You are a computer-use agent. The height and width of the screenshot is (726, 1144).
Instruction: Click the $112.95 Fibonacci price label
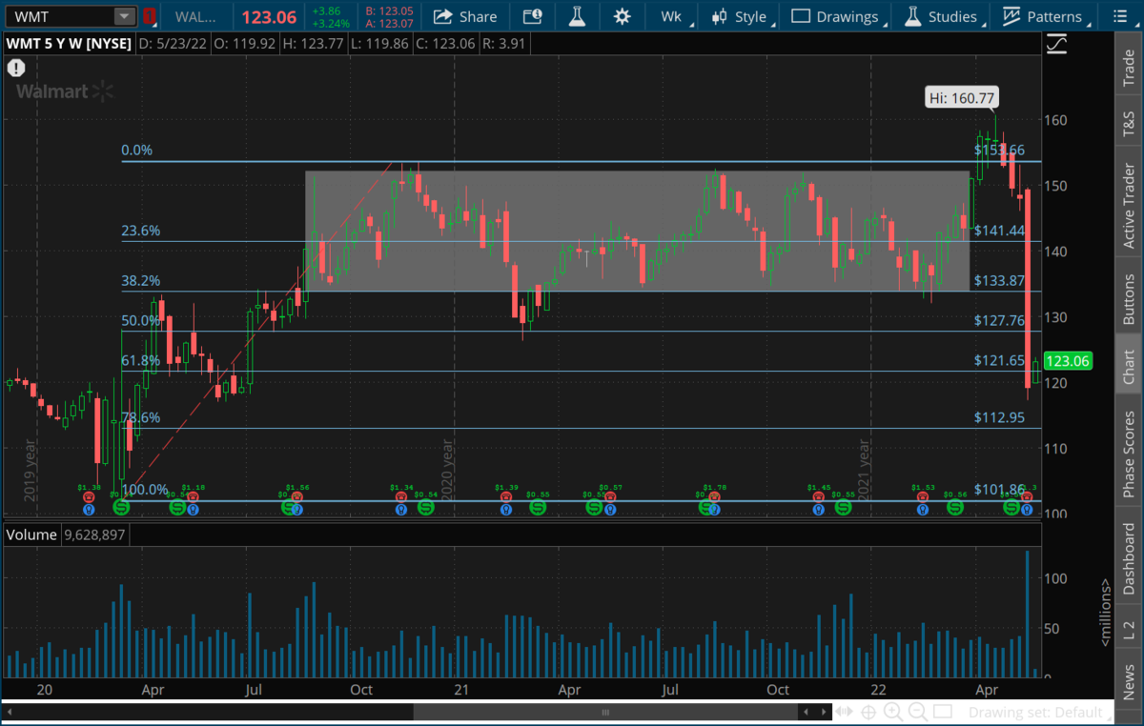pyautogui.click(x=999, y=417)
